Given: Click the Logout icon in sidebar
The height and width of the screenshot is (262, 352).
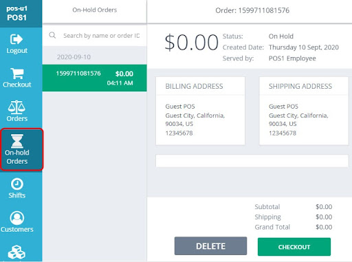Looking at the screenshot, I should [16, 39].
